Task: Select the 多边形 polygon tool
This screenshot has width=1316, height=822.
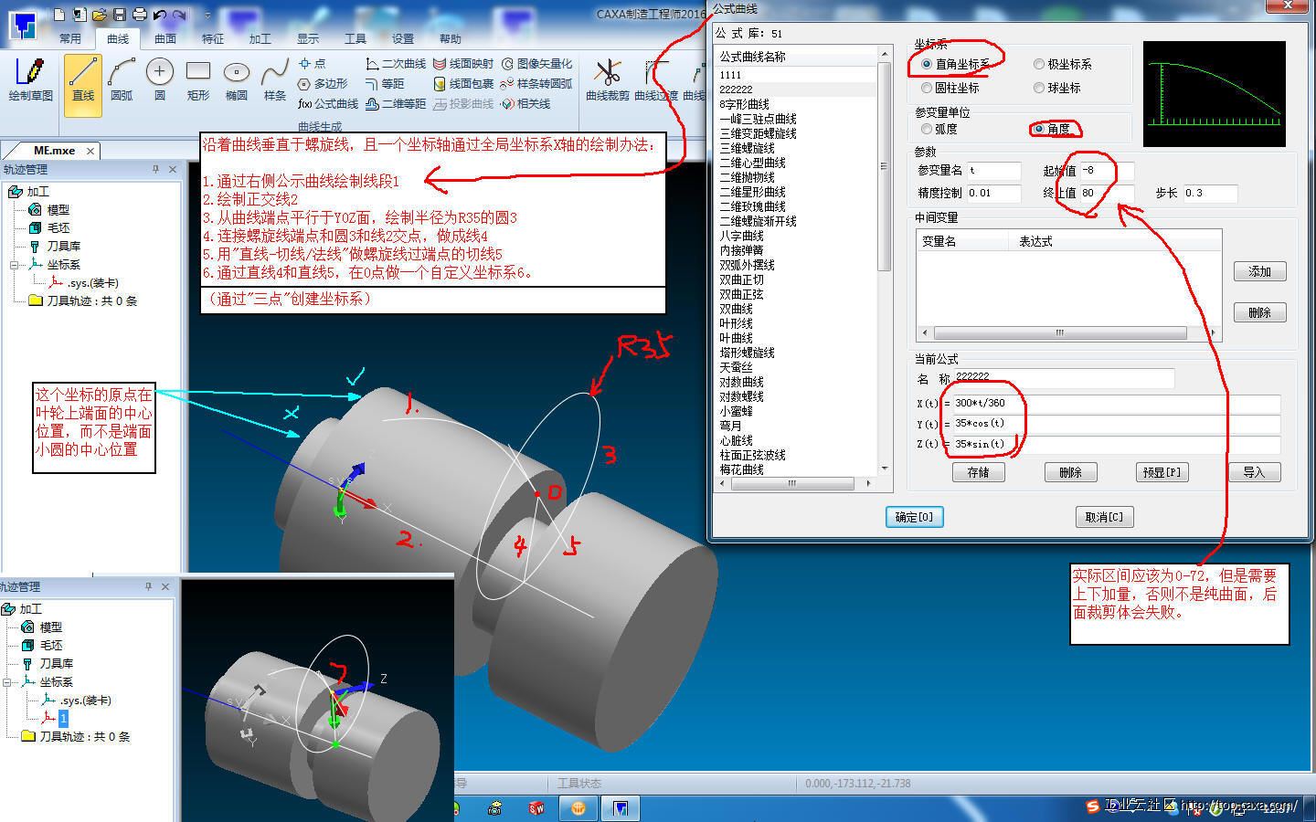Action: (324, 83)
